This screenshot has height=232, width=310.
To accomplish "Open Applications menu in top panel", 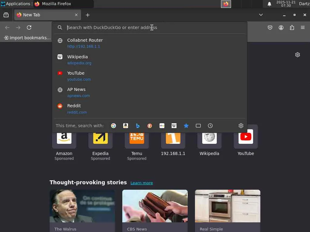I will pyautogui.click(x=17, y=4).
